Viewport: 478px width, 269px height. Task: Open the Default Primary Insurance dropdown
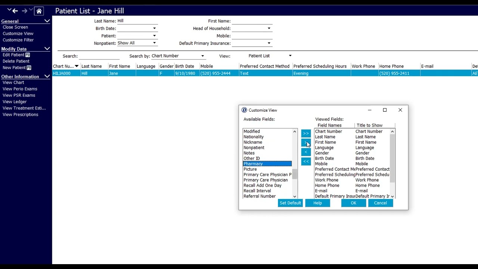click(269, 43)
